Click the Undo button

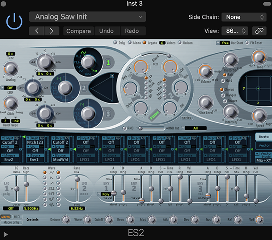click(x=107, y=31)
